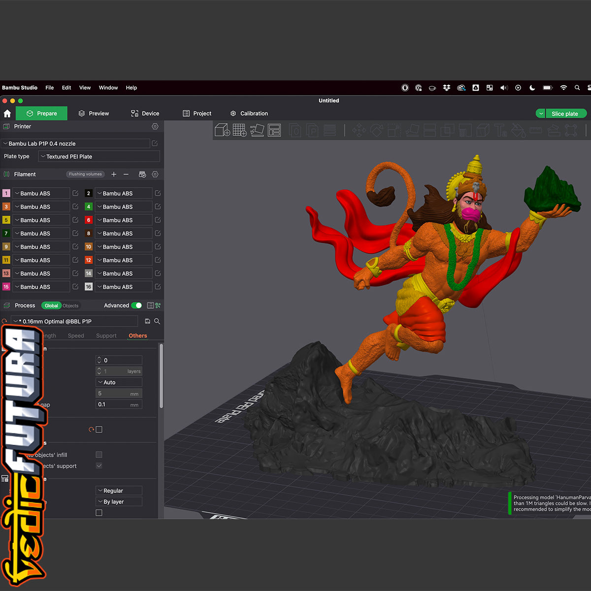The image size is (591, 591).
Task: Click the Arrange all objects icon
Action: 274,130
